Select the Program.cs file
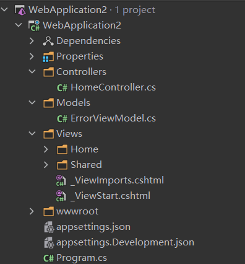 point(82,258)
